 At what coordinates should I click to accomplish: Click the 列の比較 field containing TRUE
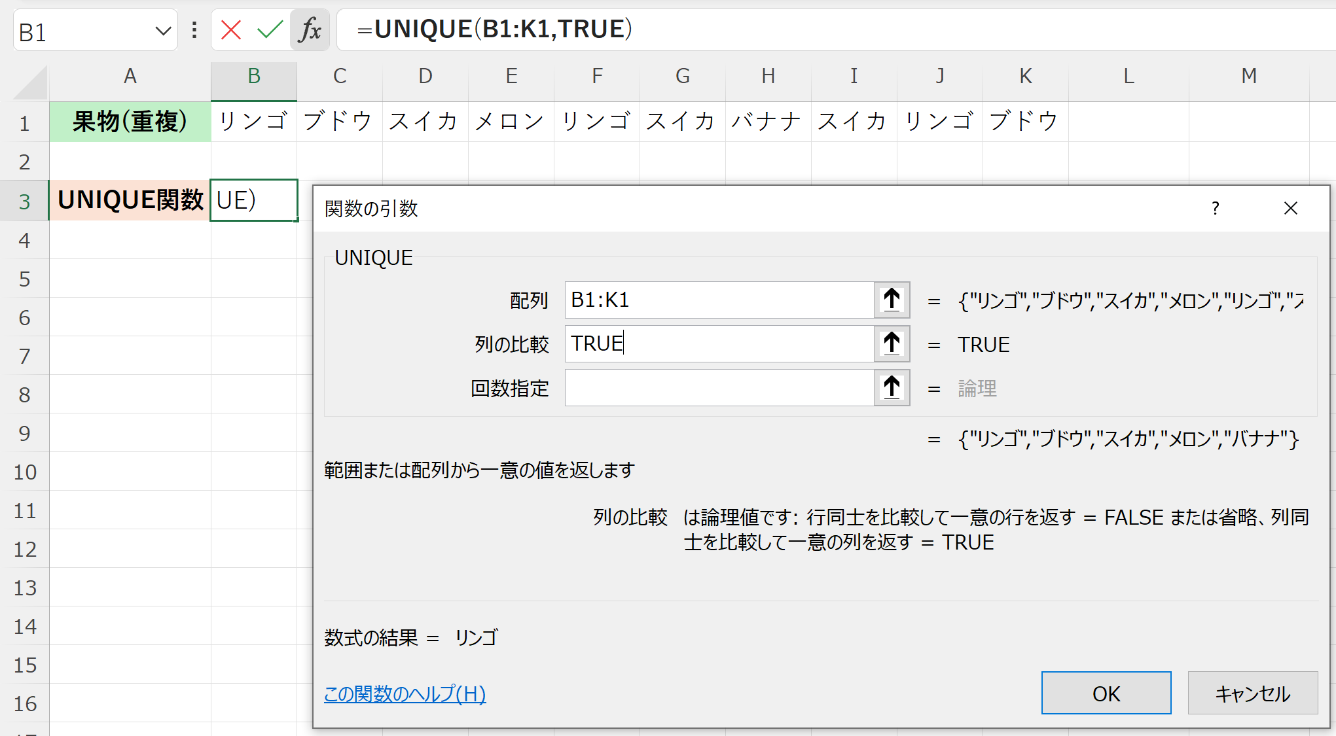click(717, 343)
